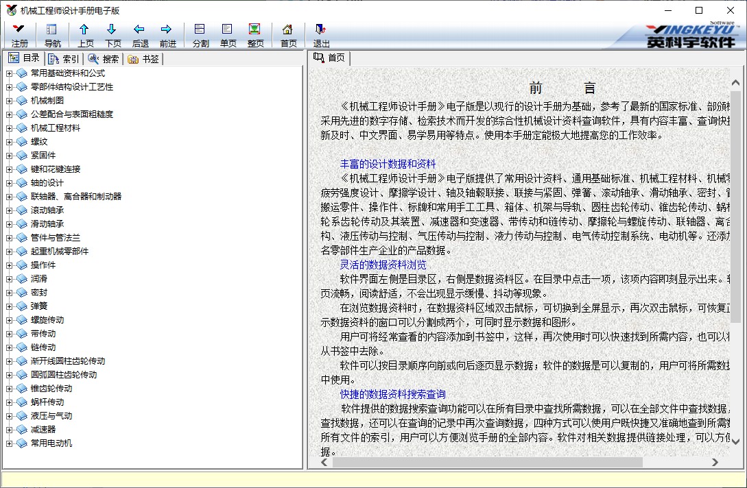Switch to the 索引 index tab
Image resolution: width=747 pixels, height=488 pixels.
point(64,59)
